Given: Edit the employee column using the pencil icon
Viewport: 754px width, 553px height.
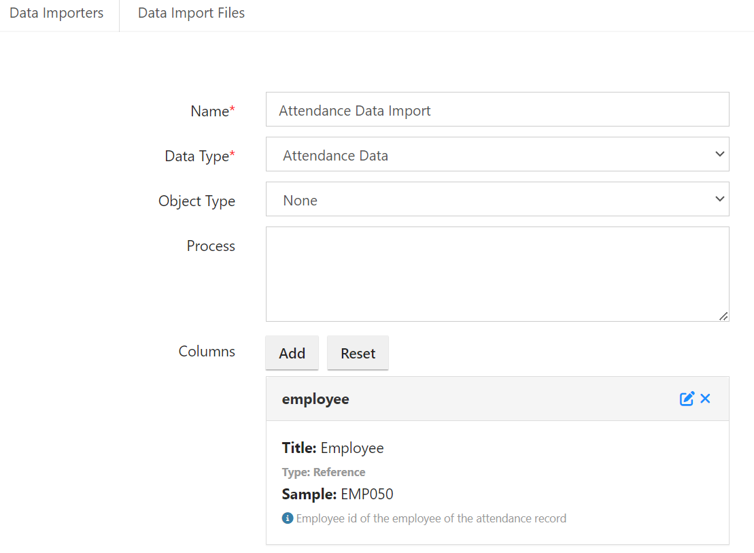Looking at the screenshot, I should tap(687, 399).
